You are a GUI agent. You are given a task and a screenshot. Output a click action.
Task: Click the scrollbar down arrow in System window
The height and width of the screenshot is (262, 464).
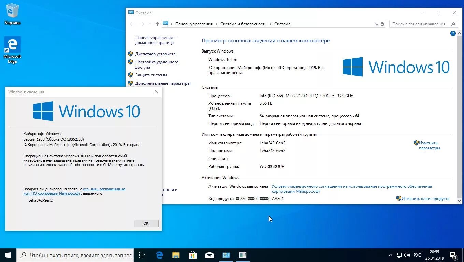460,201
